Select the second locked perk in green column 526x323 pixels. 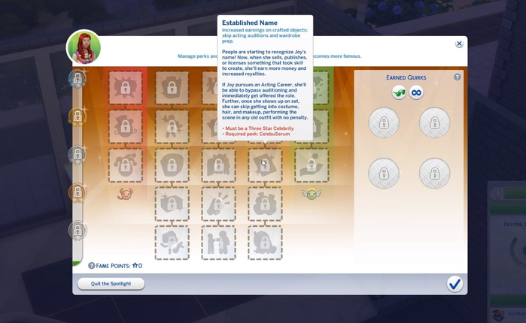coord(321,126)
